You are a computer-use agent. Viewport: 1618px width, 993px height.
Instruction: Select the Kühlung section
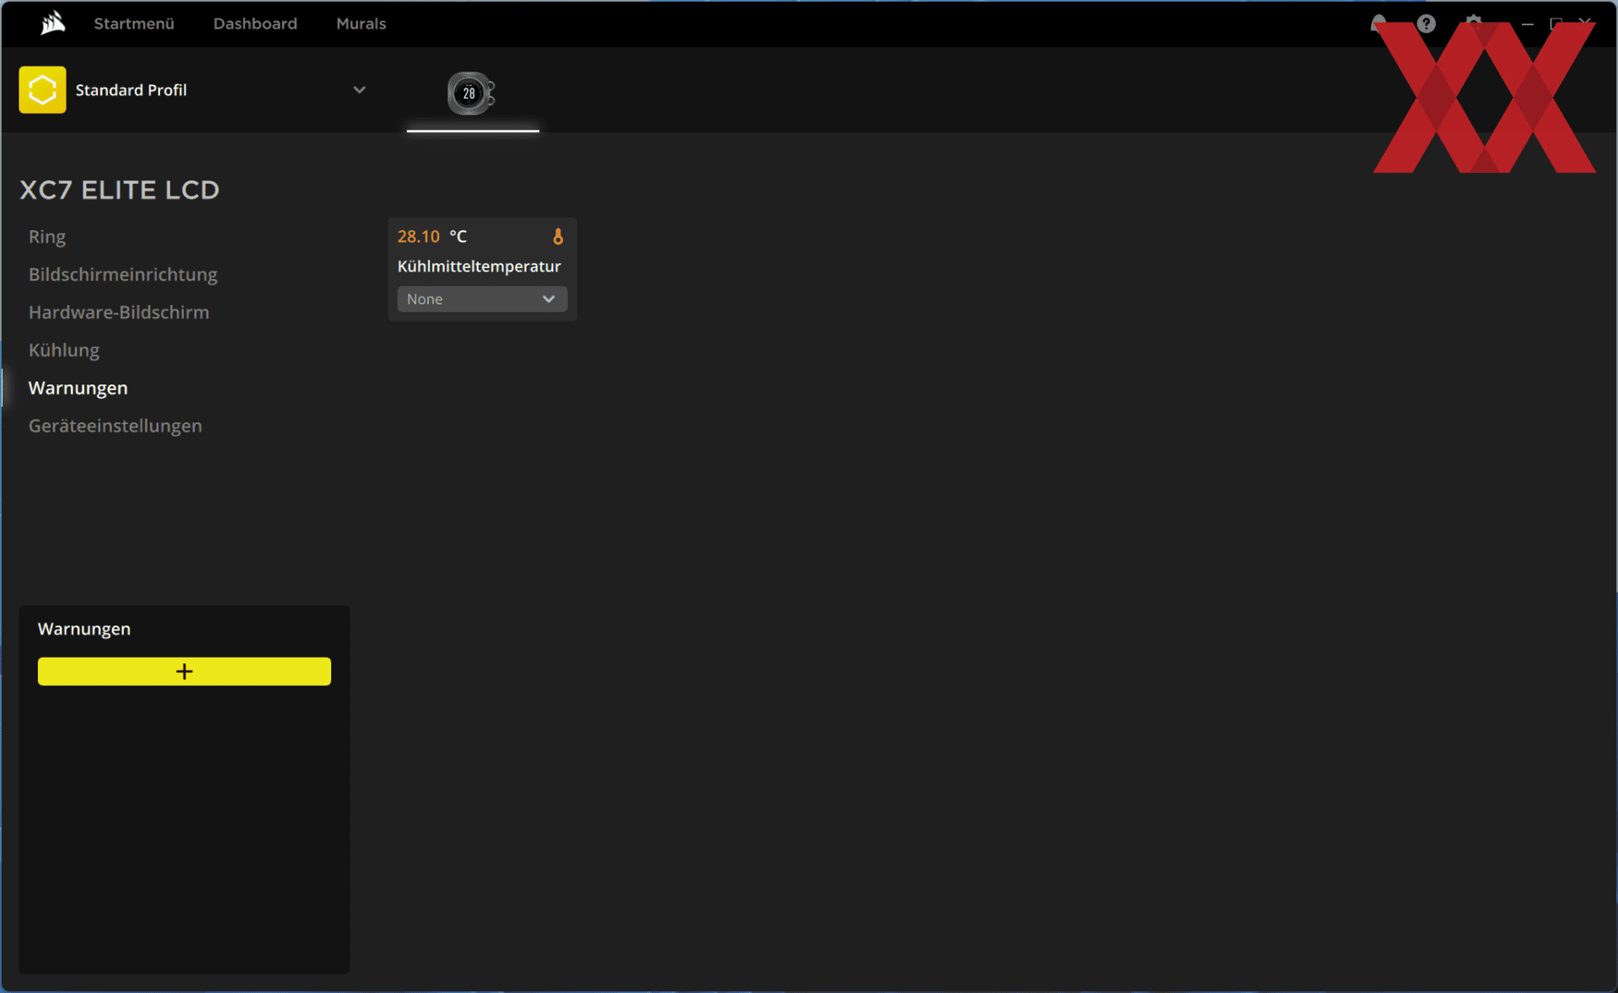coord(64,351)
